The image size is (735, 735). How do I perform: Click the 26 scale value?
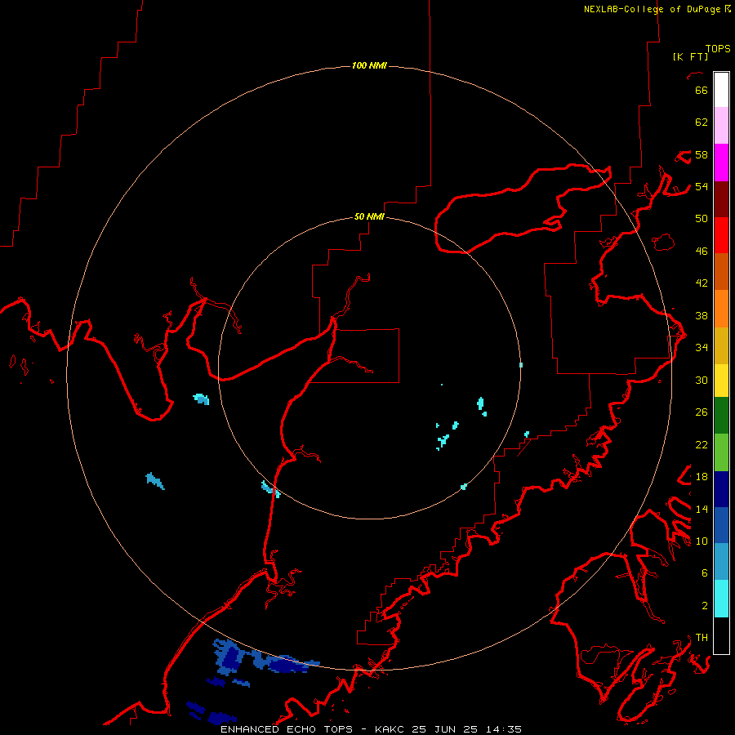pos(702,412)
